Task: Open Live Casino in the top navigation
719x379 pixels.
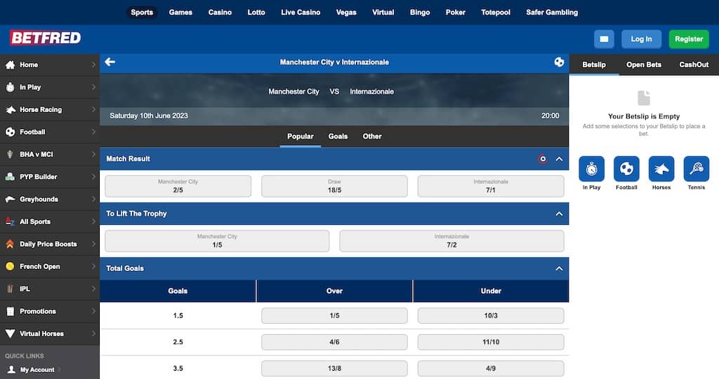Action: pyautogui.click(x=301, y=13)
